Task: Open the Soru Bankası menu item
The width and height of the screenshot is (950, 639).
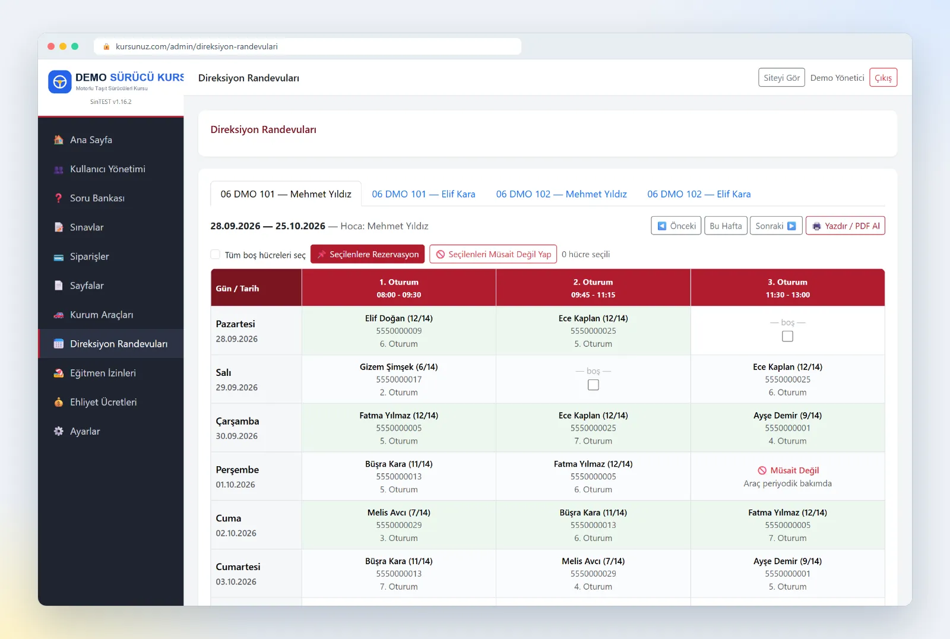Action: click(111, 198)
